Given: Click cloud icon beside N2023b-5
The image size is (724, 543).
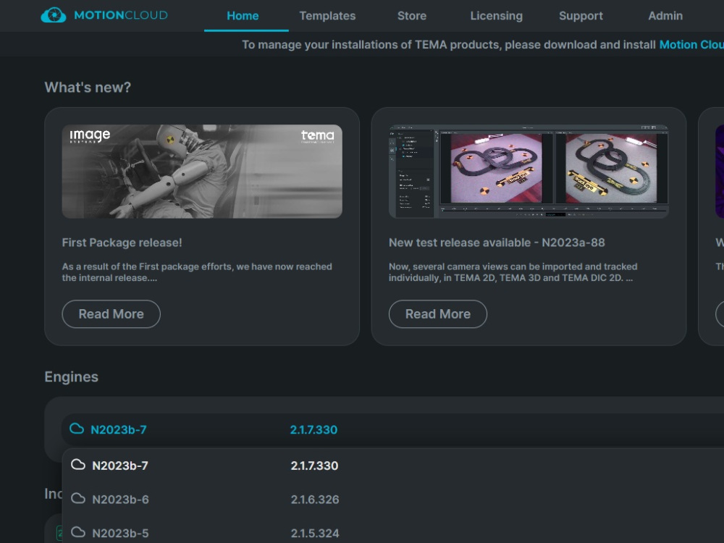Looking at the screenshot, I should pos(78,532).
